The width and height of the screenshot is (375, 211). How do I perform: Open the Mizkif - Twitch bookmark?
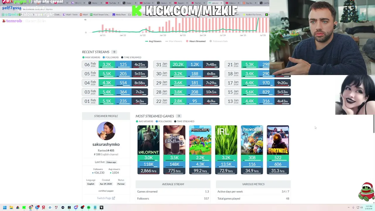(x=70, y=15)
